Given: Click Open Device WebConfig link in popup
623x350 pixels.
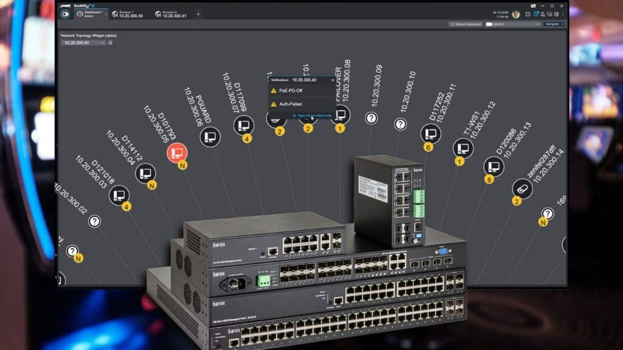Looking at the screenshot, I should [310, 115].
